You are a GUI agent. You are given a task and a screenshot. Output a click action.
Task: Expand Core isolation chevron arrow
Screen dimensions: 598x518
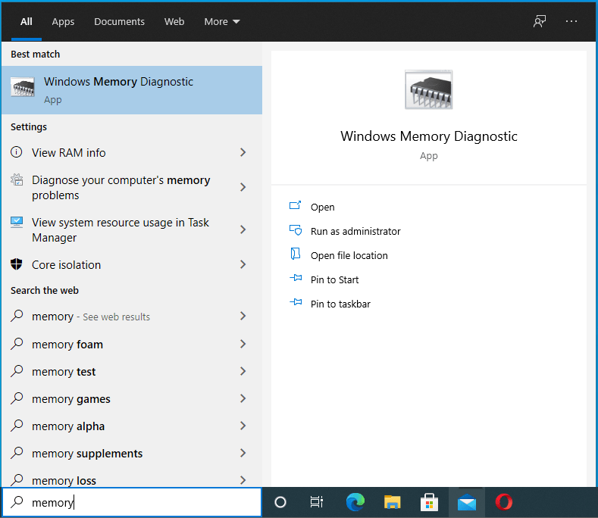point(243,264)
